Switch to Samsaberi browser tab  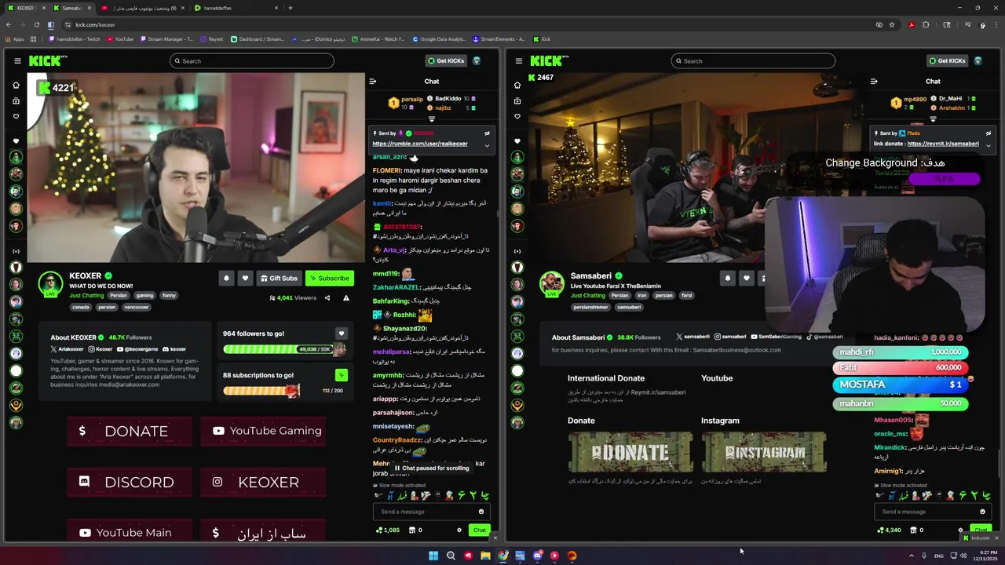click(71, 8)
